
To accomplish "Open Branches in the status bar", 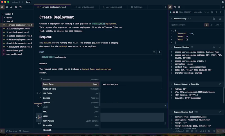I will tap(11, 131).
